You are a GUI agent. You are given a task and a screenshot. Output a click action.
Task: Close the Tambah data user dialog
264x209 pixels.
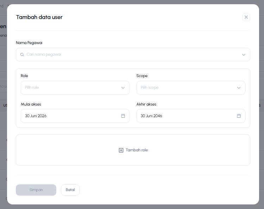tap(246, 17)
